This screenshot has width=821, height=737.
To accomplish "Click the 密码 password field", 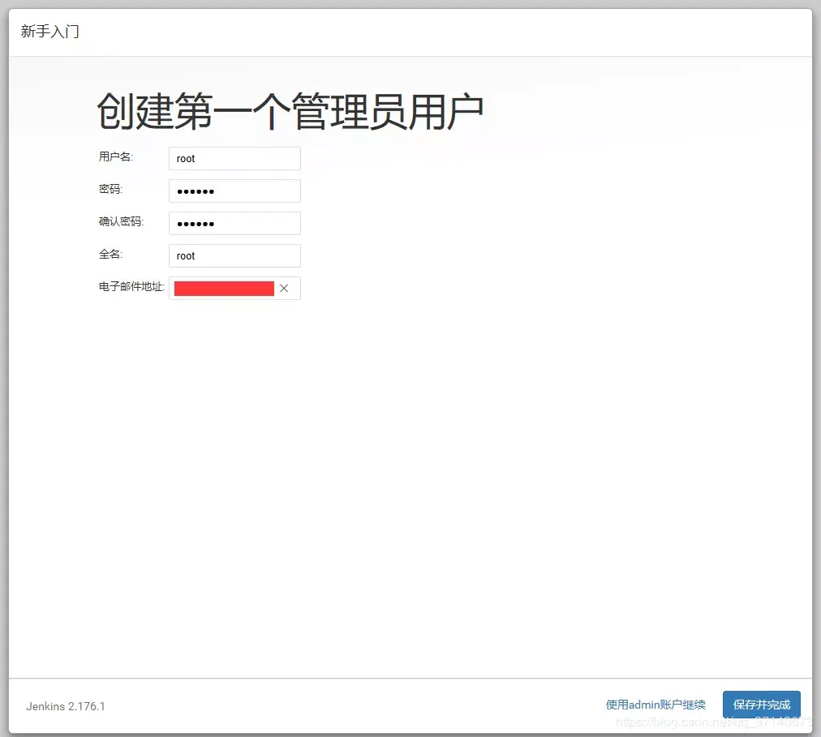I will [x=234, y=191].
